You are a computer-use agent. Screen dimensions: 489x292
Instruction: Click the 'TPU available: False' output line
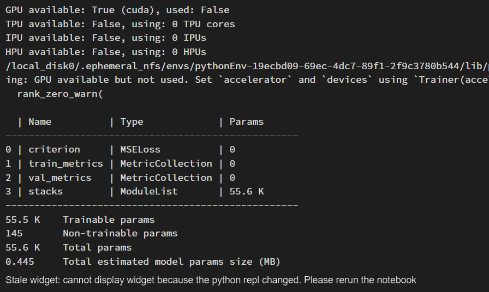click(x=120, y=24)
